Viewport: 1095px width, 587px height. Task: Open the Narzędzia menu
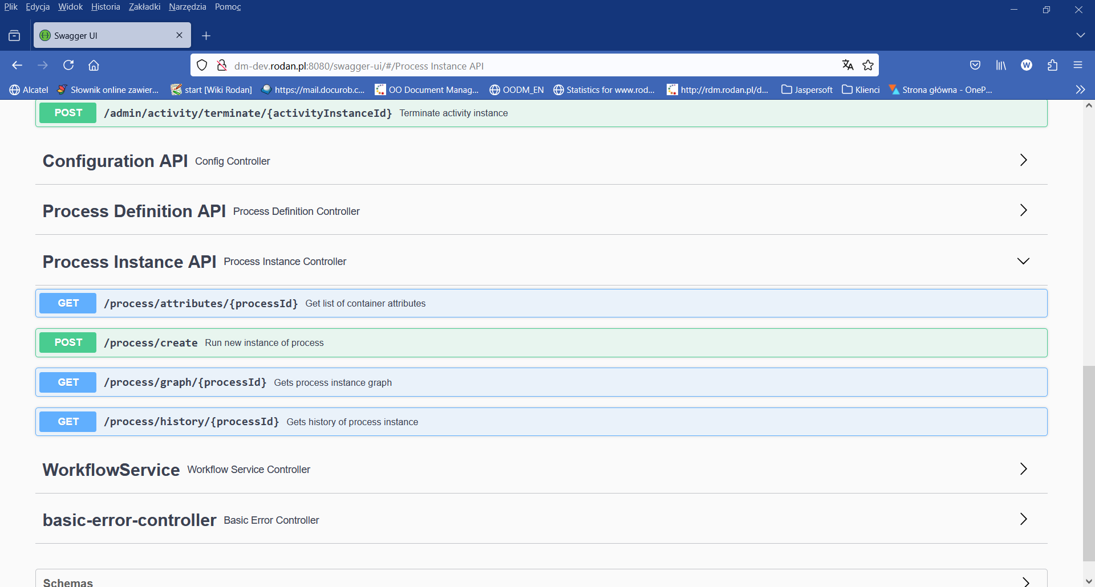(x=187, y=7)
